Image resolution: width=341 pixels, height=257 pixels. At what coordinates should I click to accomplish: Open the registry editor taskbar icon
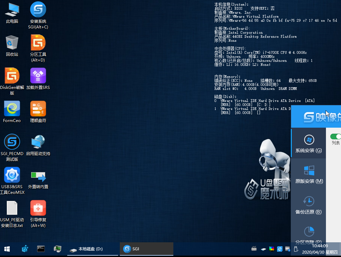[x=25, y=249]
